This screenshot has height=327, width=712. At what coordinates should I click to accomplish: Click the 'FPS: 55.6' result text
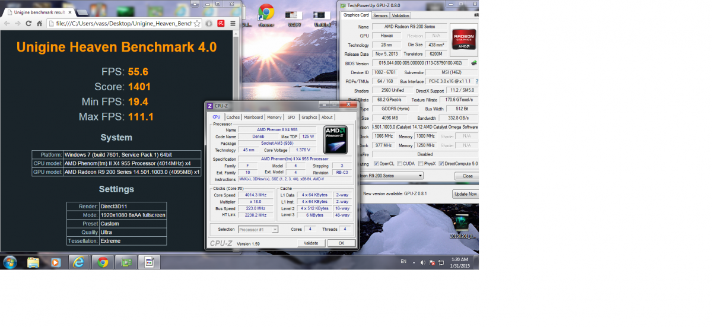pyautogui.click(x=125, y=72)
